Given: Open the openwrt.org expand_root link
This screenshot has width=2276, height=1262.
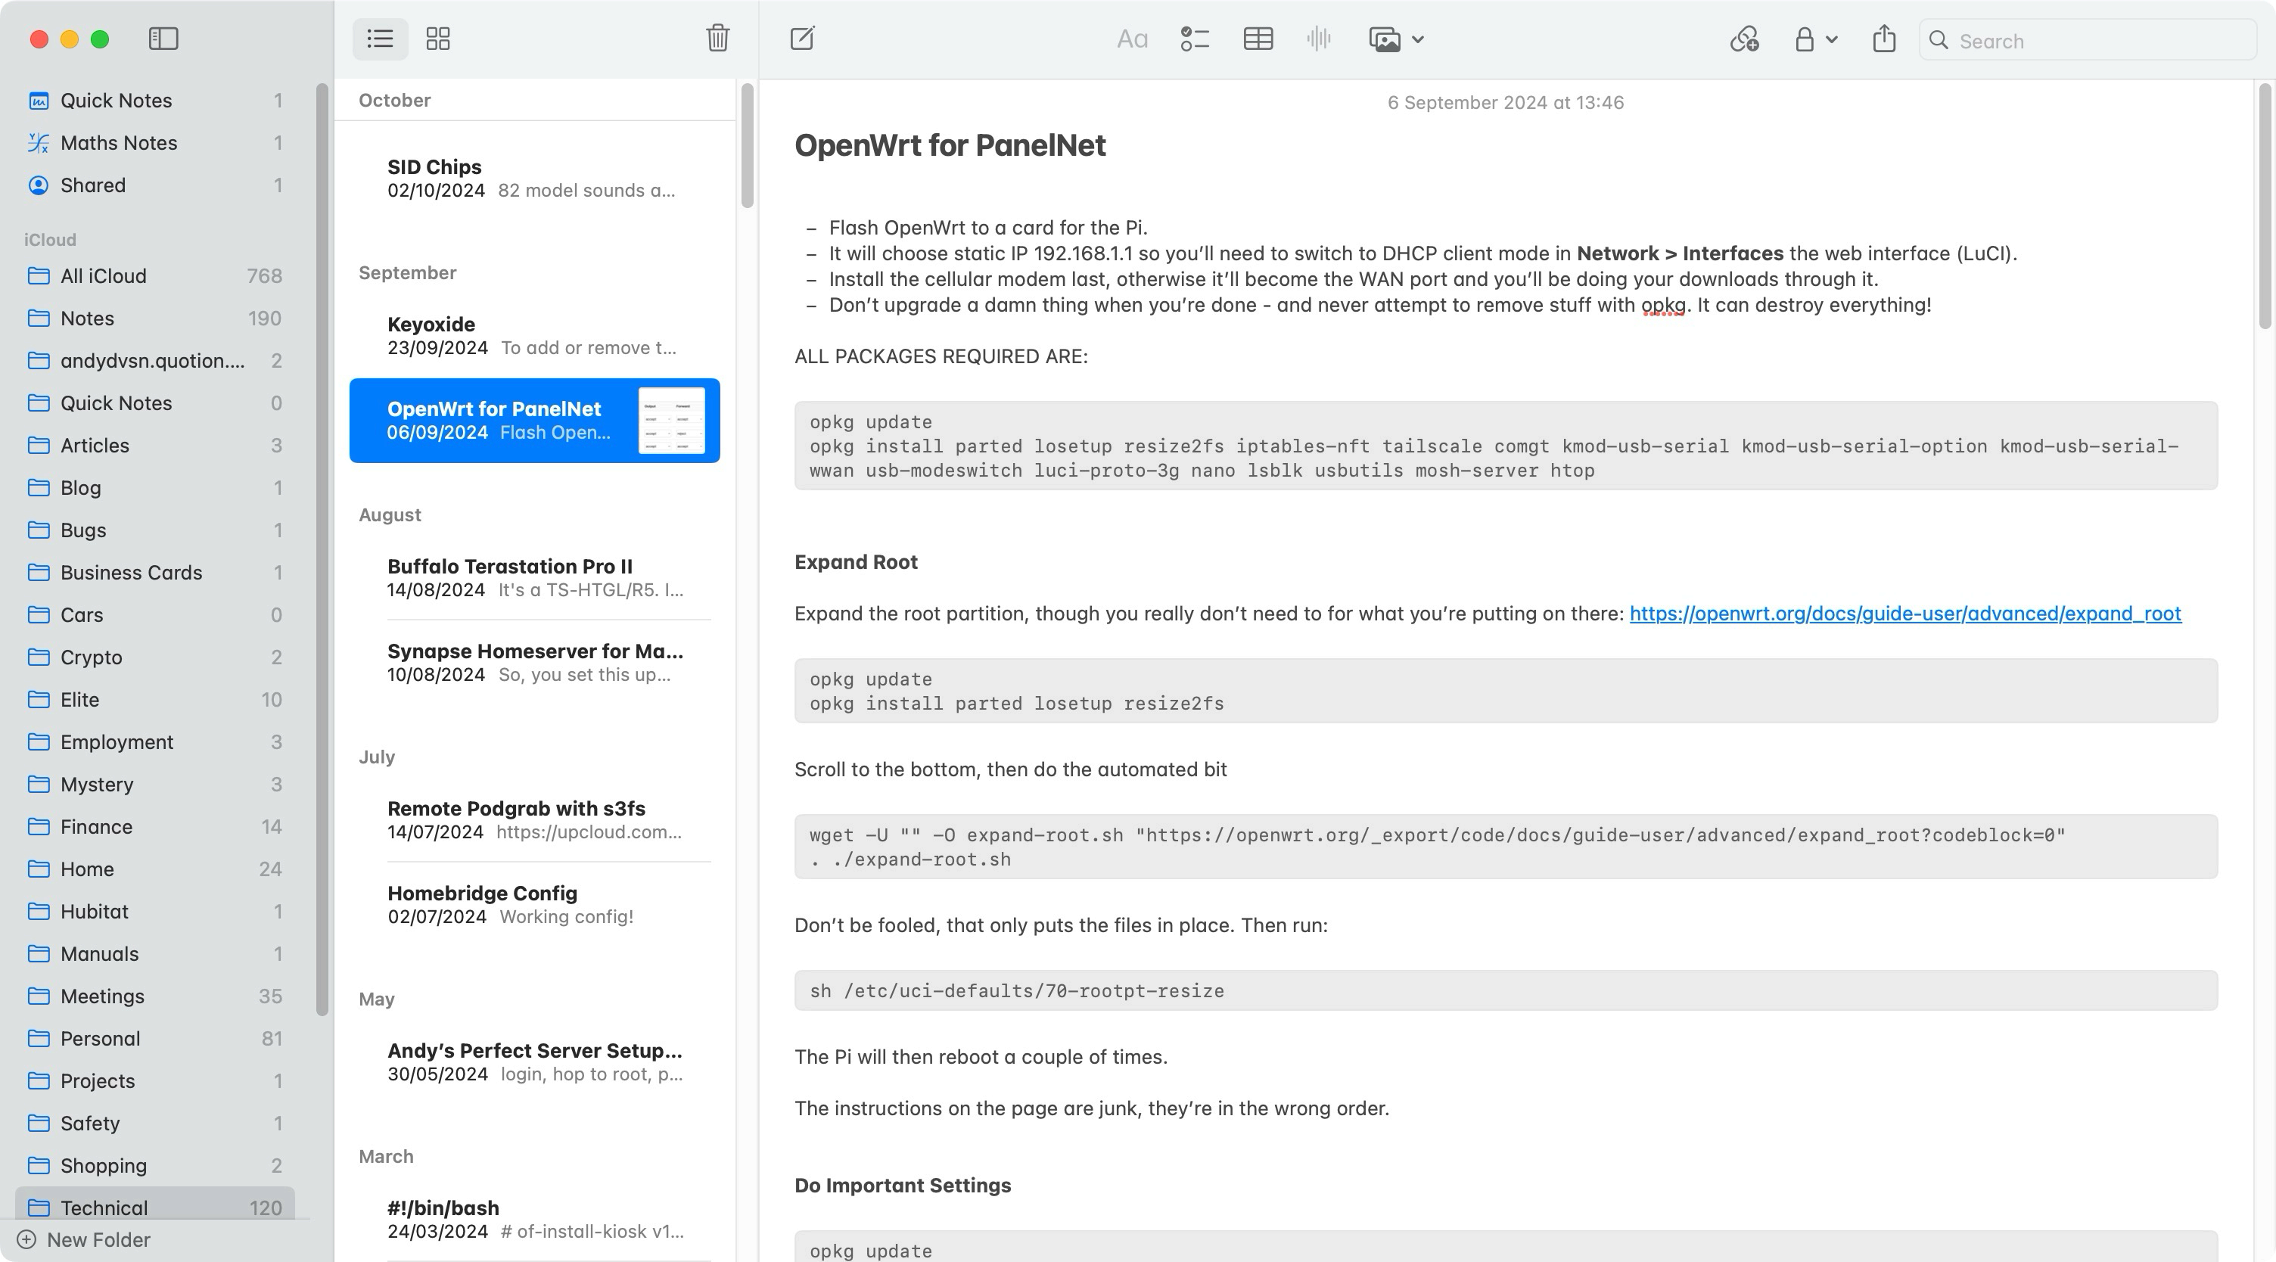Looking at the screenshot, I should tap(1905, 614).
